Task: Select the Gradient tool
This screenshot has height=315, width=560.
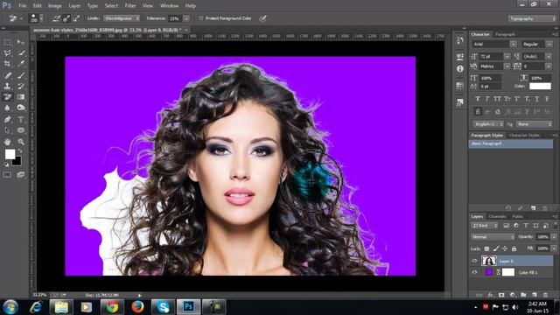Action: coord(21,97)
